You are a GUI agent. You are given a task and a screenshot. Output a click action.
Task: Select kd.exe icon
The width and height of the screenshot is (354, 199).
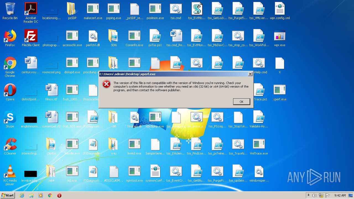click(x=72, y=174)
